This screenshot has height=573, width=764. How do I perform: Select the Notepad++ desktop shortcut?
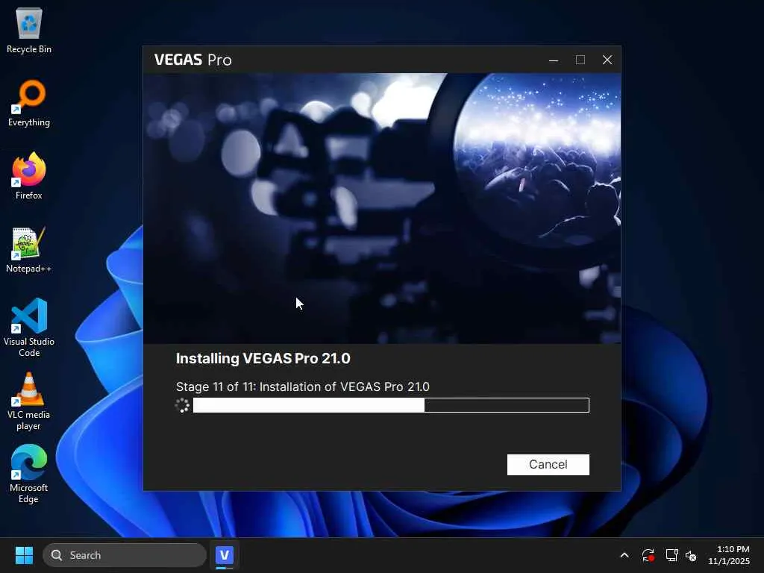(29, 249)
